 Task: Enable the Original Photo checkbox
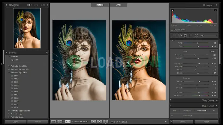(172, 30)
